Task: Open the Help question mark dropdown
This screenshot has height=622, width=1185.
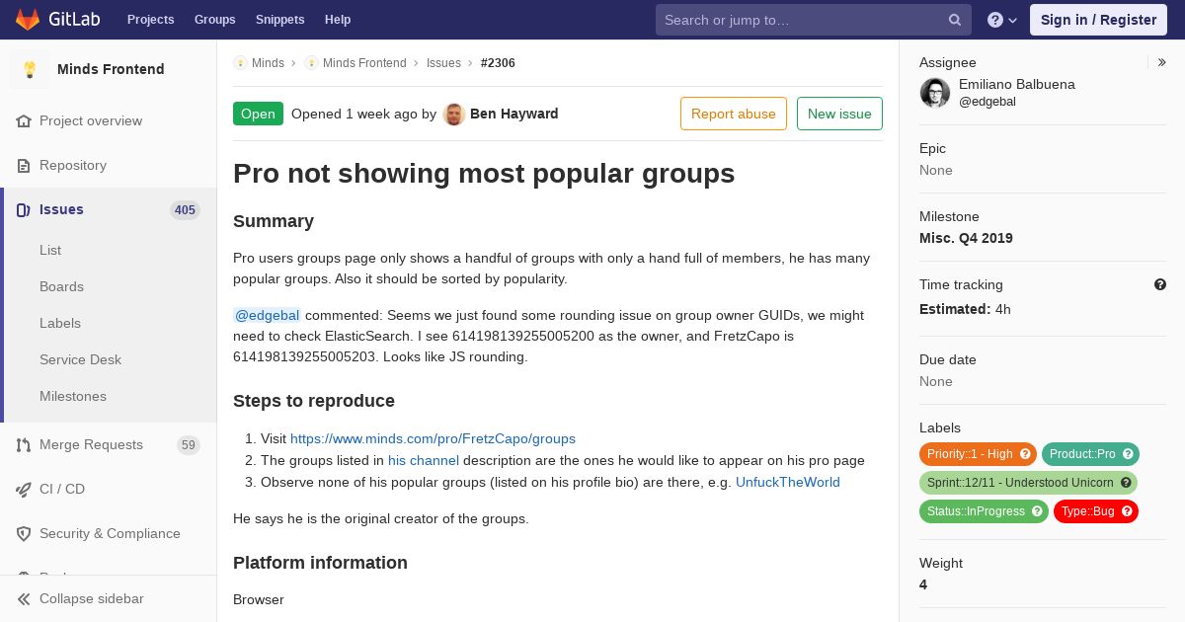Action: (x=1002, y=20)
